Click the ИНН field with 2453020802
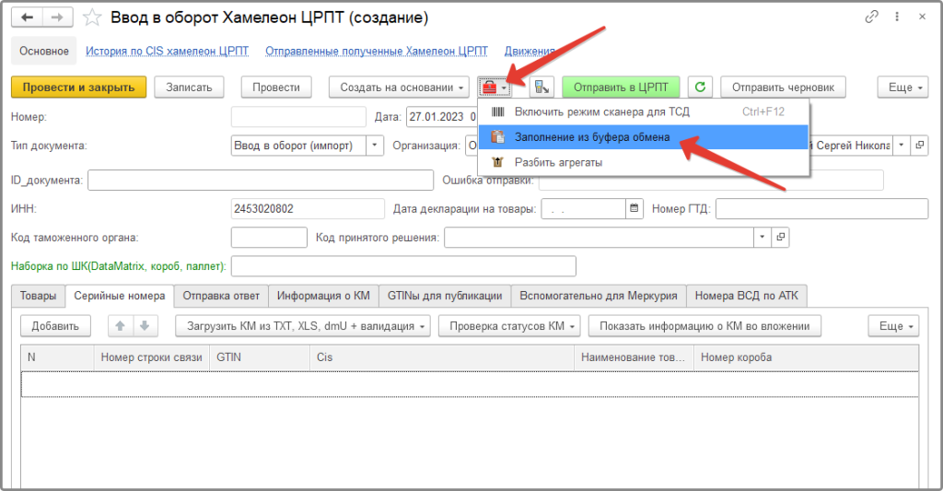 (x=308, y=209)
